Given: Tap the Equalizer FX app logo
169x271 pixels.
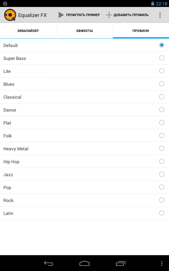Looking at the screenshot, I should [10, 15].
